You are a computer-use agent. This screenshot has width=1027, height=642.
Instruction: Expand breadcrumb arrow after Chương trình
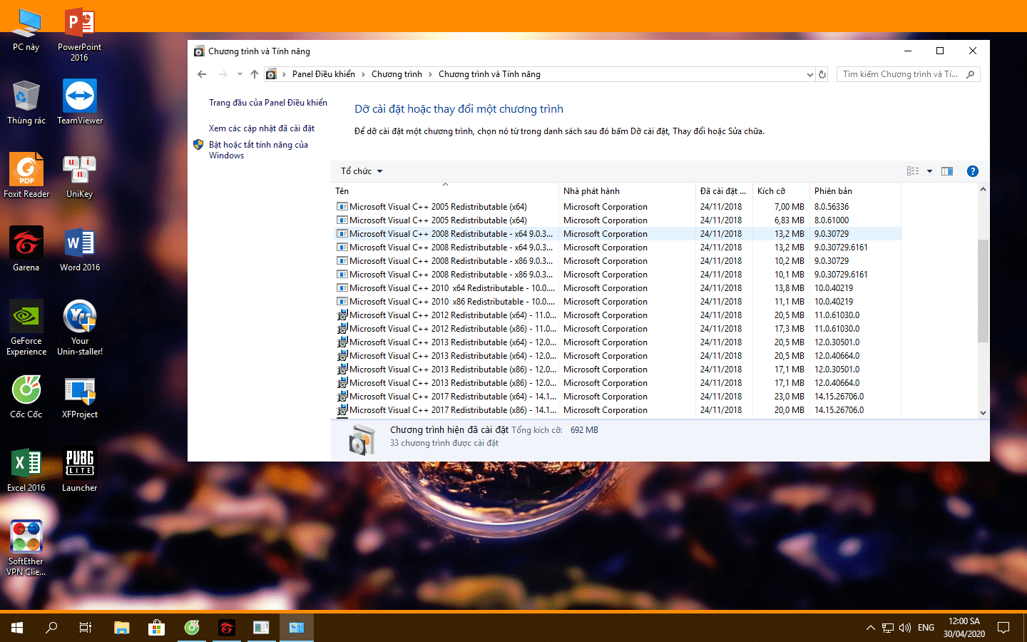431,74
